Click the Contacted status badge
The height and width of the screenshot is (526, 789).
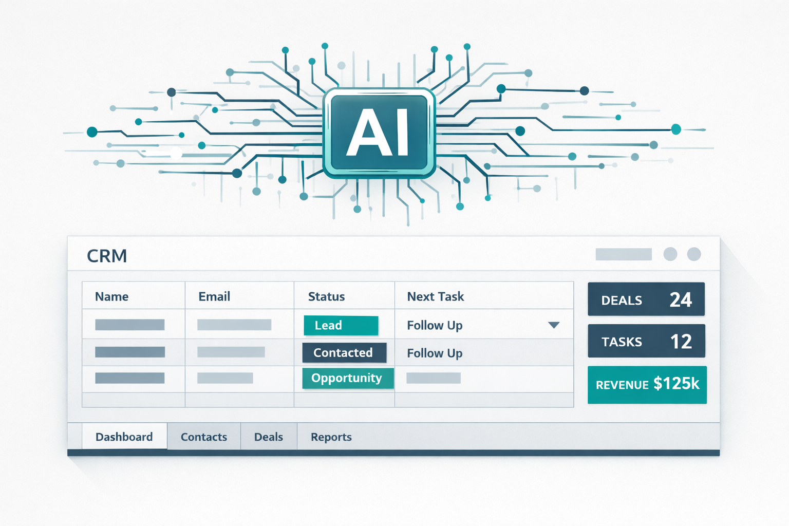tap(344, 353)
